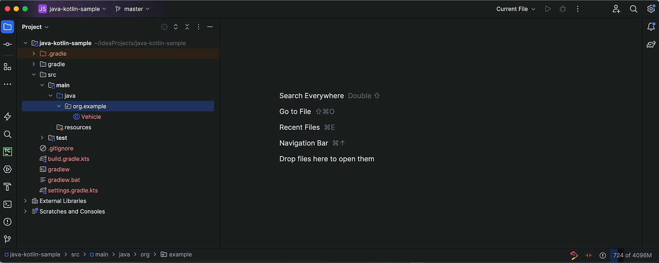Open the Notifications bell panel
This screenshot has width=659, height=263.
click(x=651, y=27)
